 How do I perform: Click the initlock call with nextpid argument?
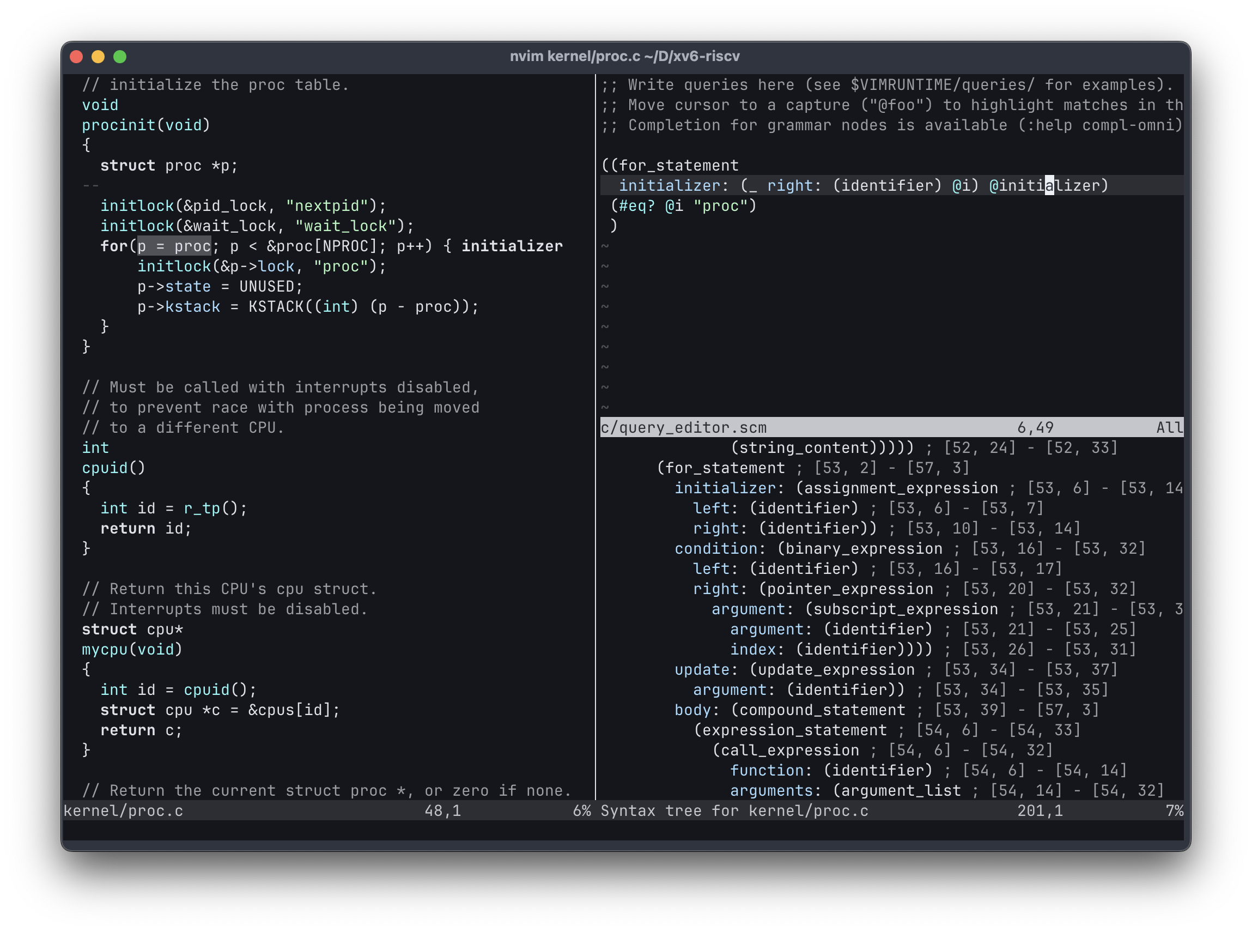[x=242, y=205]
